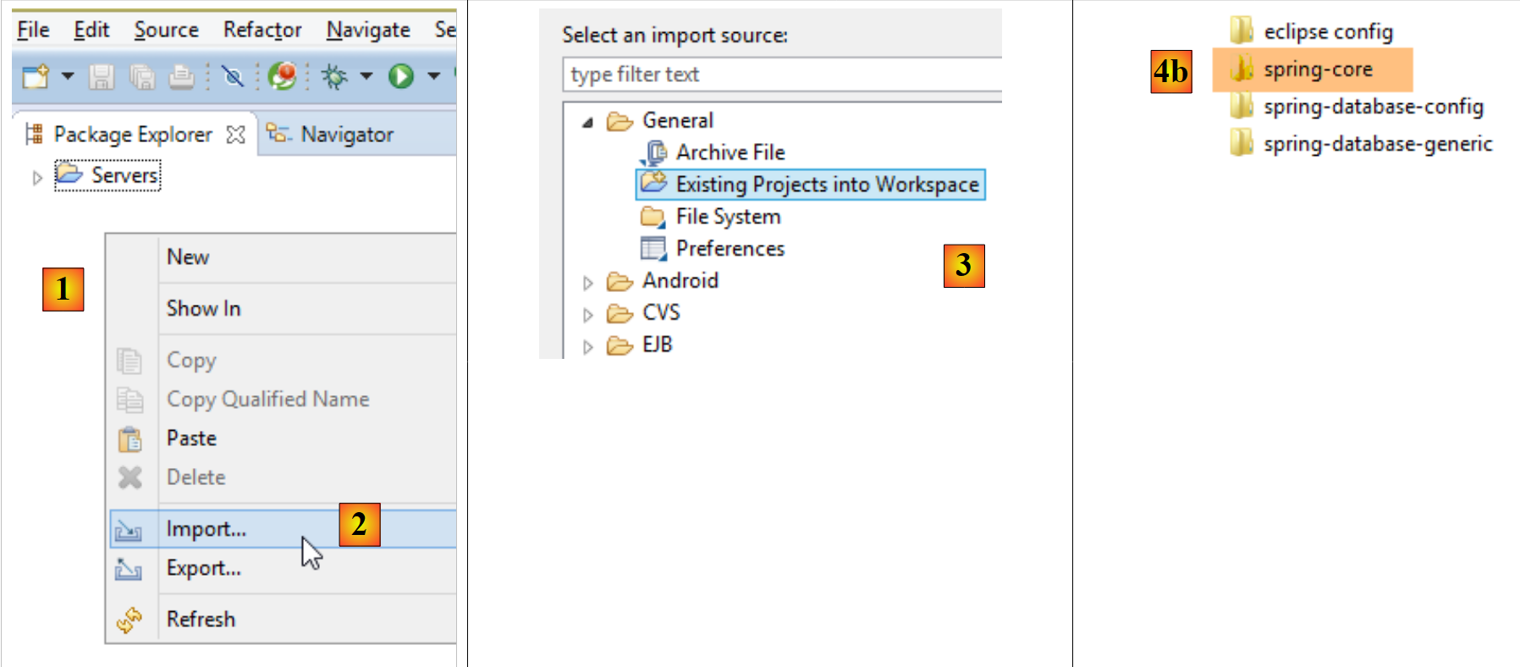Click the Save disk icon
The height and width of the screenshot is (667, 1520).
click(102, 77)
